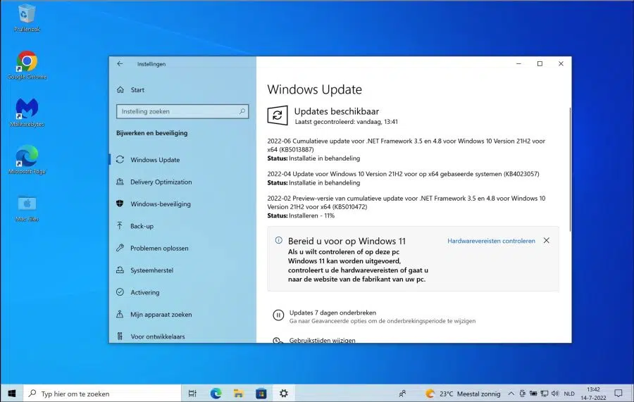
Task: Launch Edge from the taskbar
Action: click(x=216, y=393)
